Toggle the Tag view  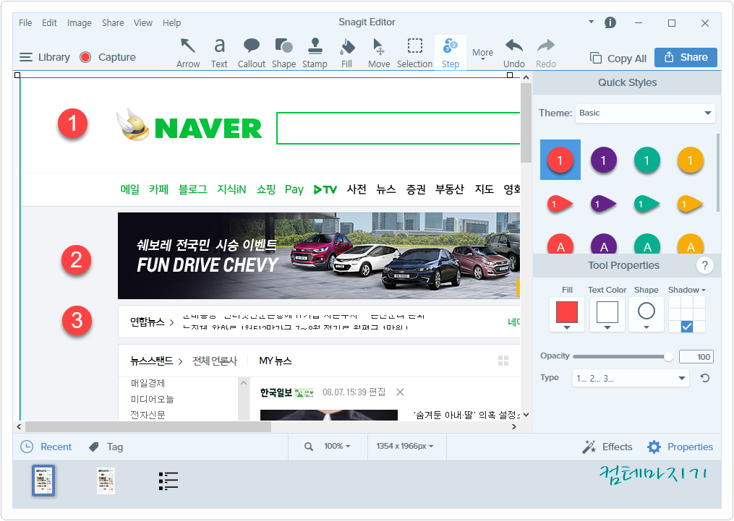pos(106,447)
